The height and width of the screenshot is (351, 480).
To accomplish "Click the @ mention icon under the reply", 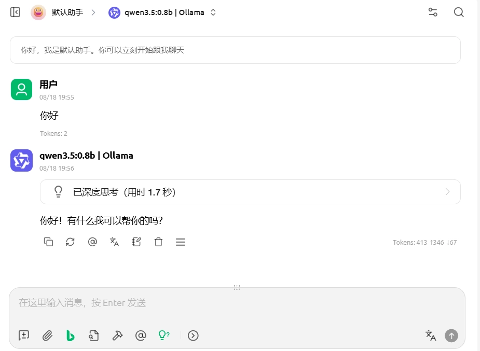I will click(x=92, y=242).
